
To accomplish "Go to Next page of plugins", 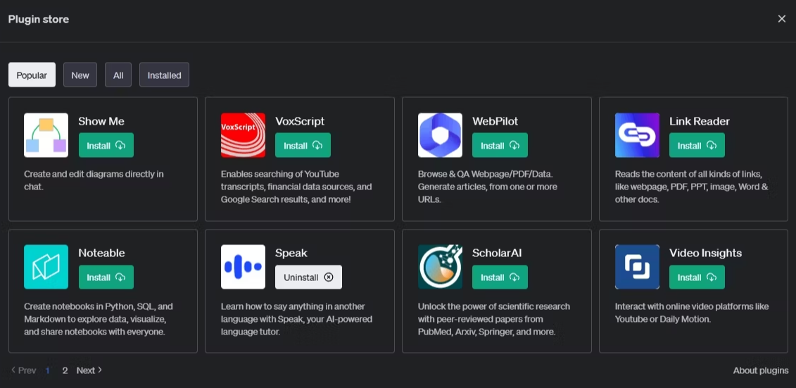I will tap(89, 370).
